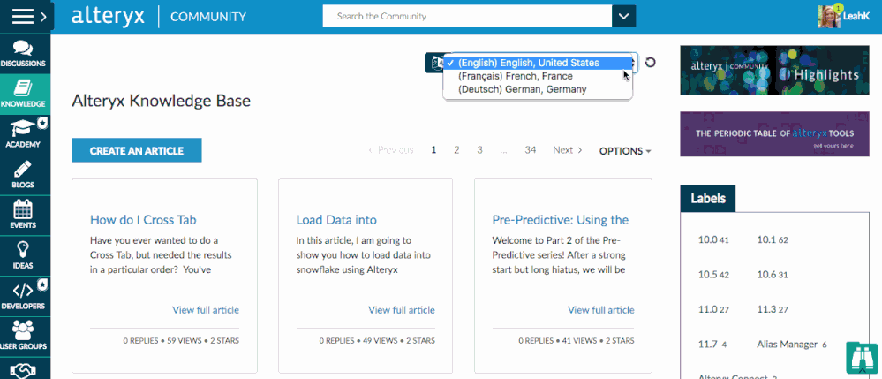Click Next to advance pagination

point(568,150)
